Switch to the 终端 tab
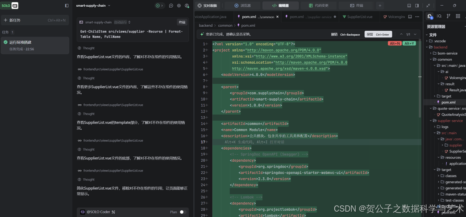466x217 pixels. (356, 6)
